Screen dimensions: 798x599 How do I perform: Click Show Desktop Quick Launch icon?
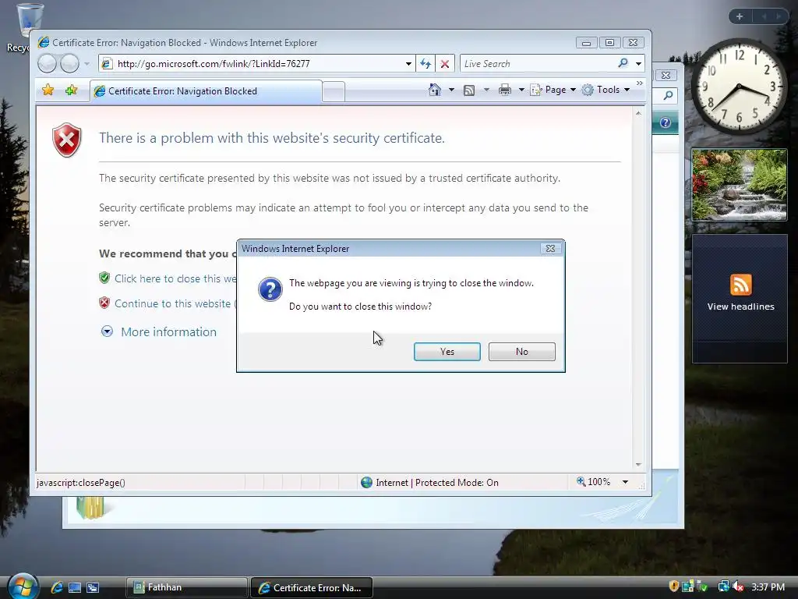click(75, 587)
